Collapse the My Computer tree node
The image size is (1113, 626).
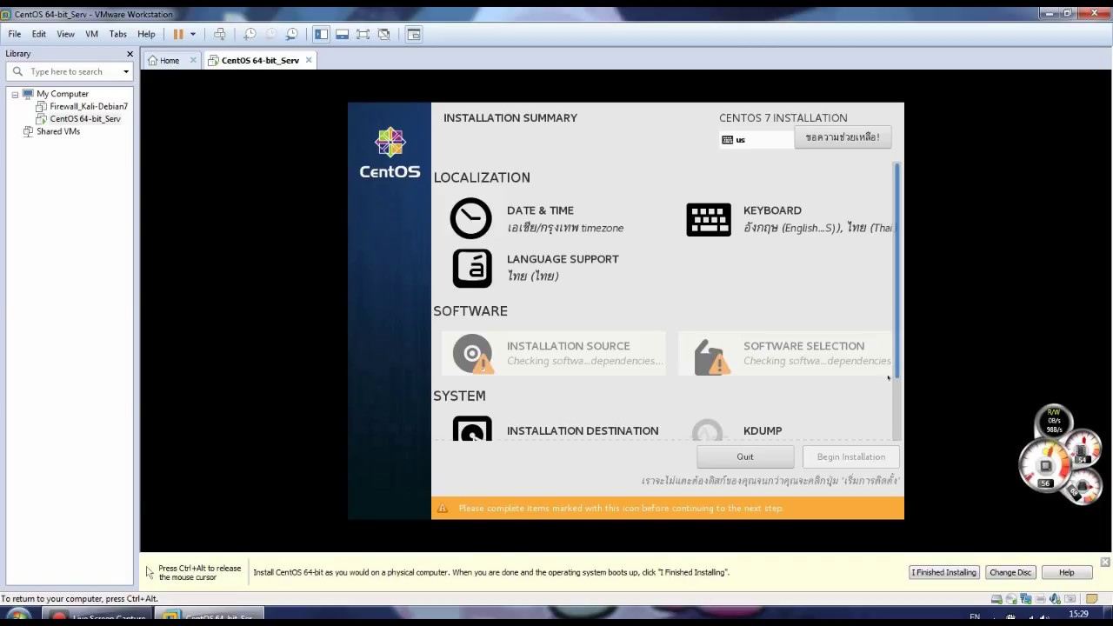(x=15, y=94)
